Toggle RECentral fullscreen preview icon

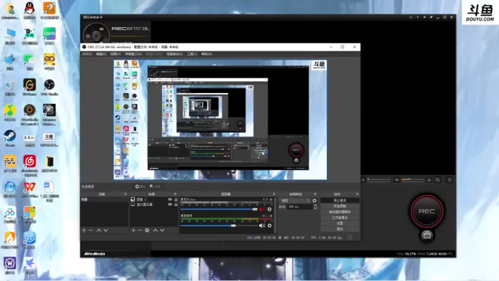coord(450,180)
